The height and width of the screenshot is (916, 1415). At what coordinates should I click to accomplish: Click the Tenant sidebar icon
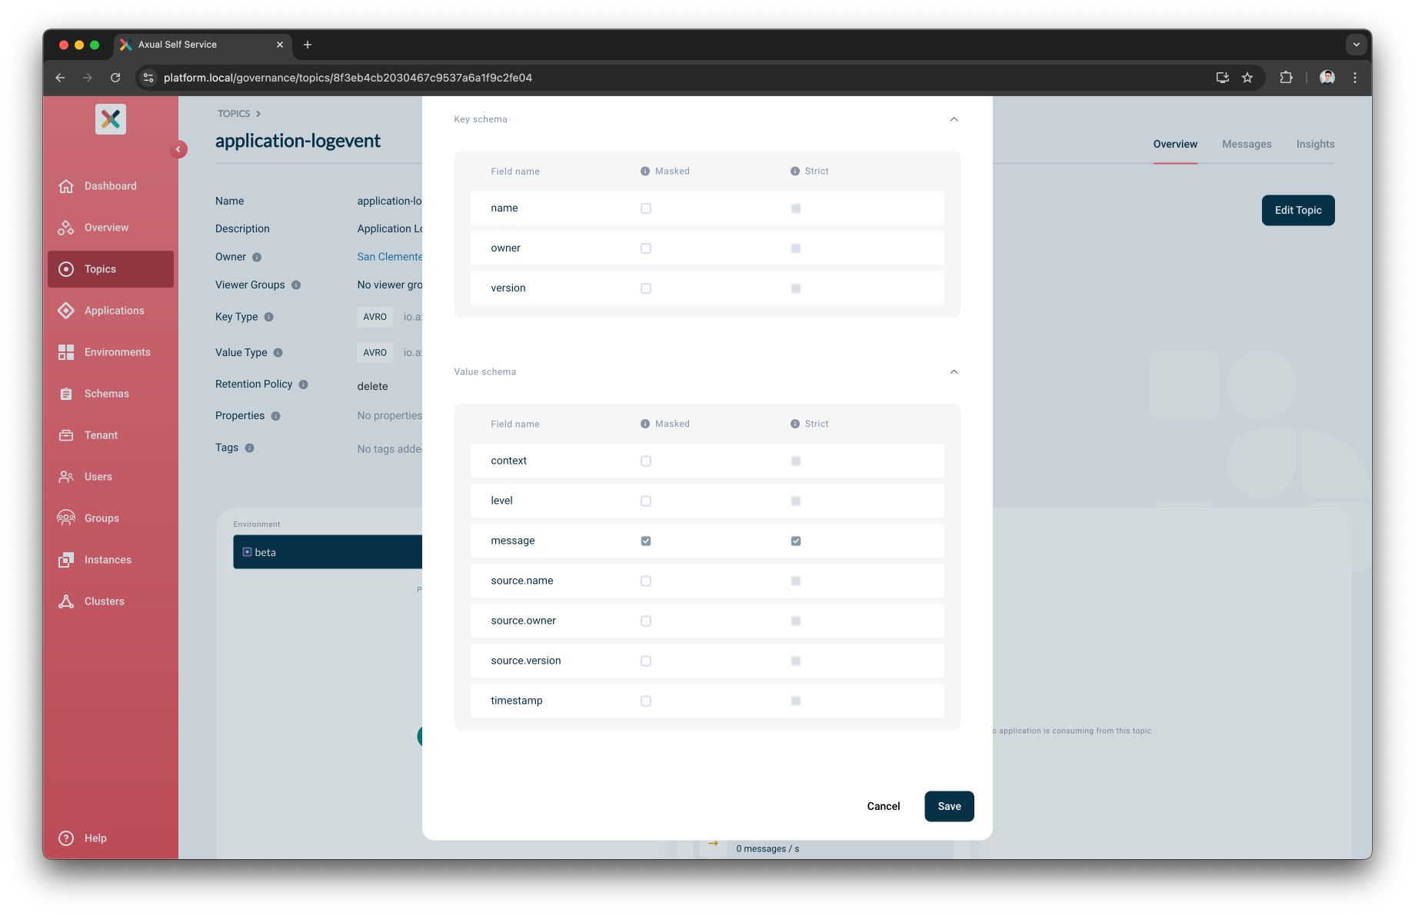[66, 435]
